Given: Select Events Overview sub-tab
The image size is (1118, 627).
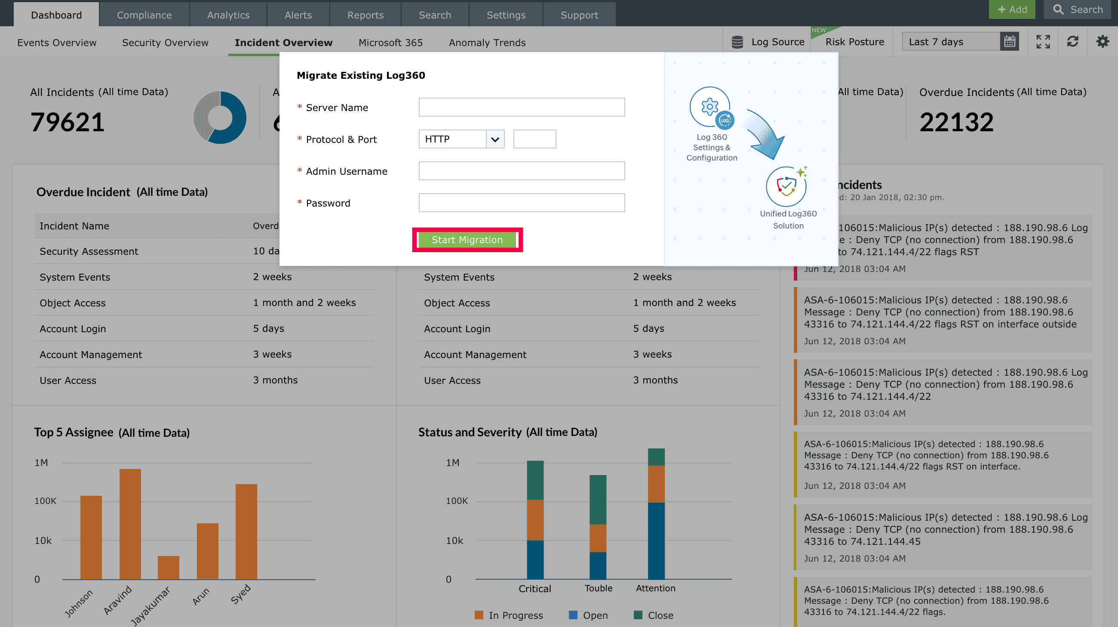Looking at the screenshot, I should coord(57,43).
